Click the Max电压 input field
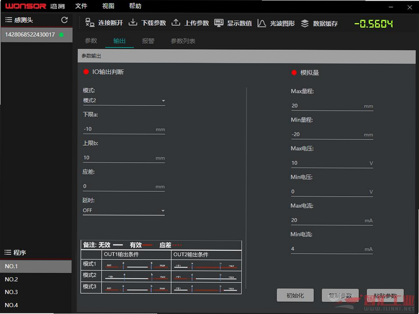The width and height of the screenshot is (419, 314). 332,163
